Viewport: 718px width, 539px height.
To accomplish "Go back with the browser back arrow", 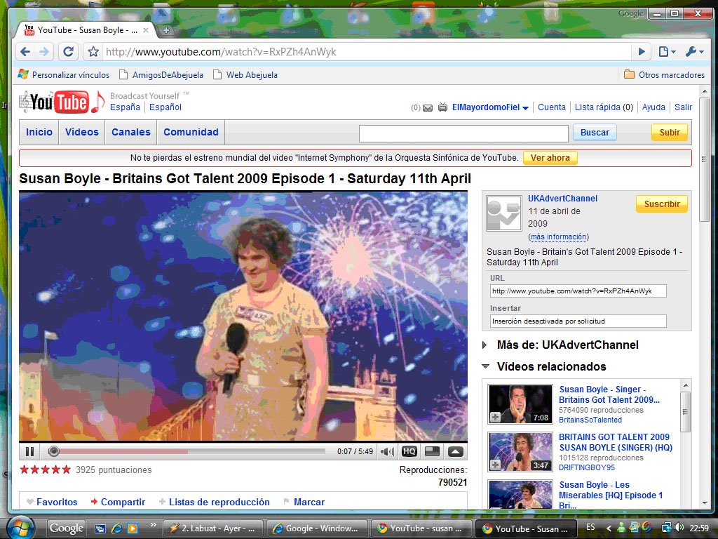I will [x=26, y=52].
